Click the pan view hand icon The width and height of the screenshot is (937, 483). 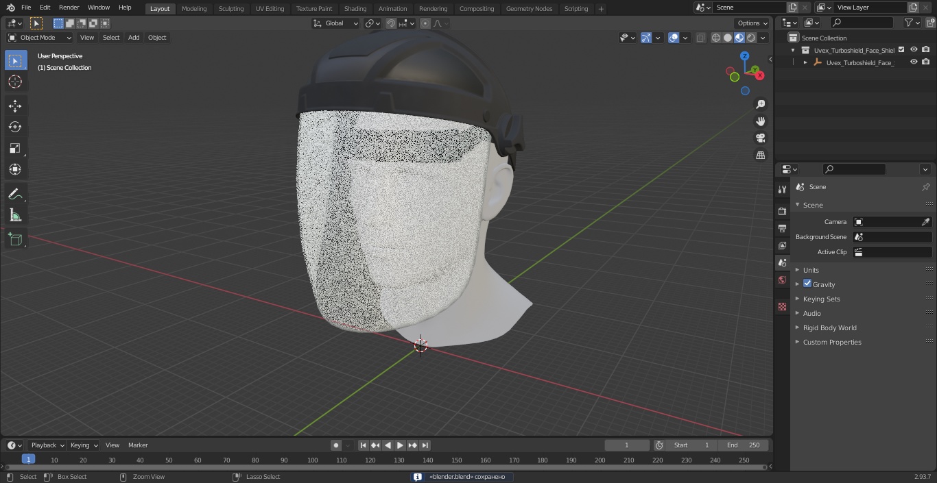tap(760, 121)
